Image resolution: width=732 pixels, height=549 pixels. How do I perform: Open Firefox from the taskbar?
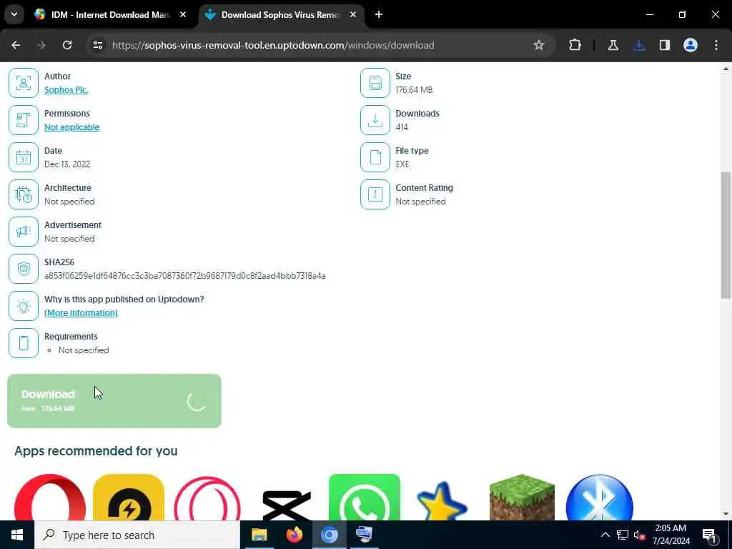tap(294, 535)
